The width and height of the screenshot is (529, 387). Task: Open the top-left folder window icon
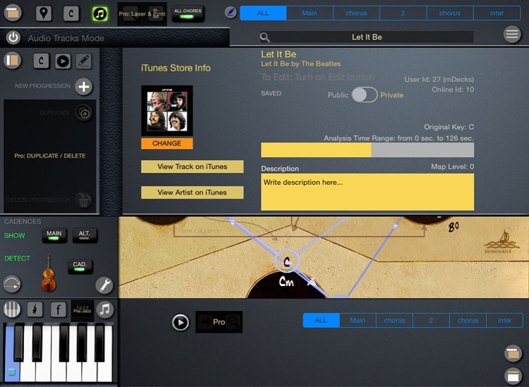13,13
